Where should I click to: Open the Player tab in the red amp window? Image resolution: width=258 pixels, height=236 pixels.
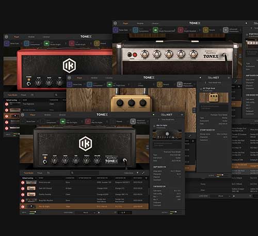tap(17, 37)
